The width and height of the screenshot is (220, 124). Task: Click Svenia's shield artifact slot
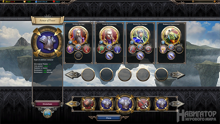[x=148, y=49]
